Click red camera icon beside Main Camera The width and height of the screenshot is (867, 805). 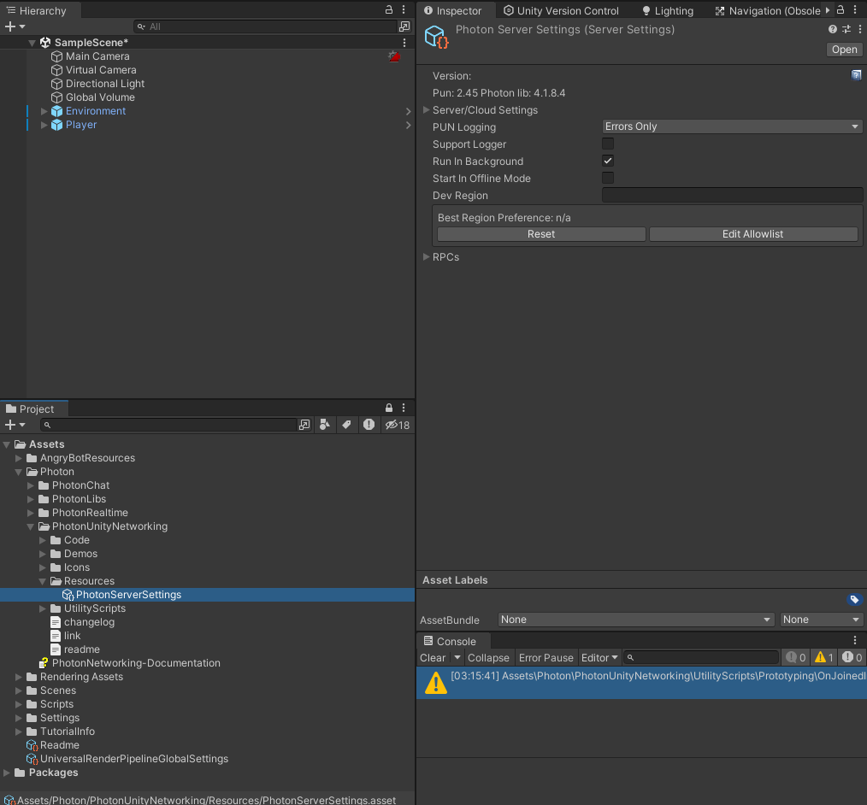393,56
